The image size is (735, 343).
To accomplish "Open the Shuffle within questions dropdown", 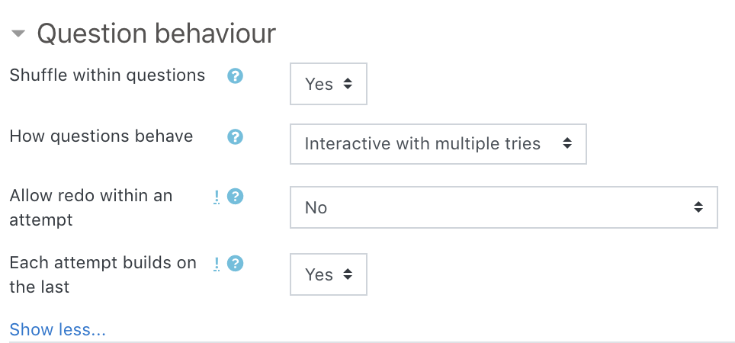I will [x=328, y=84].
